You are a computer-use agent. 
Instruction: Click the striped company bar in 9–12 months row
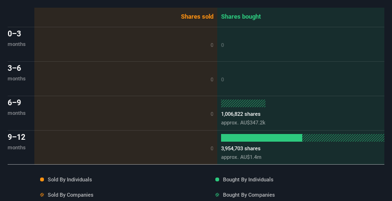point(343,138)
